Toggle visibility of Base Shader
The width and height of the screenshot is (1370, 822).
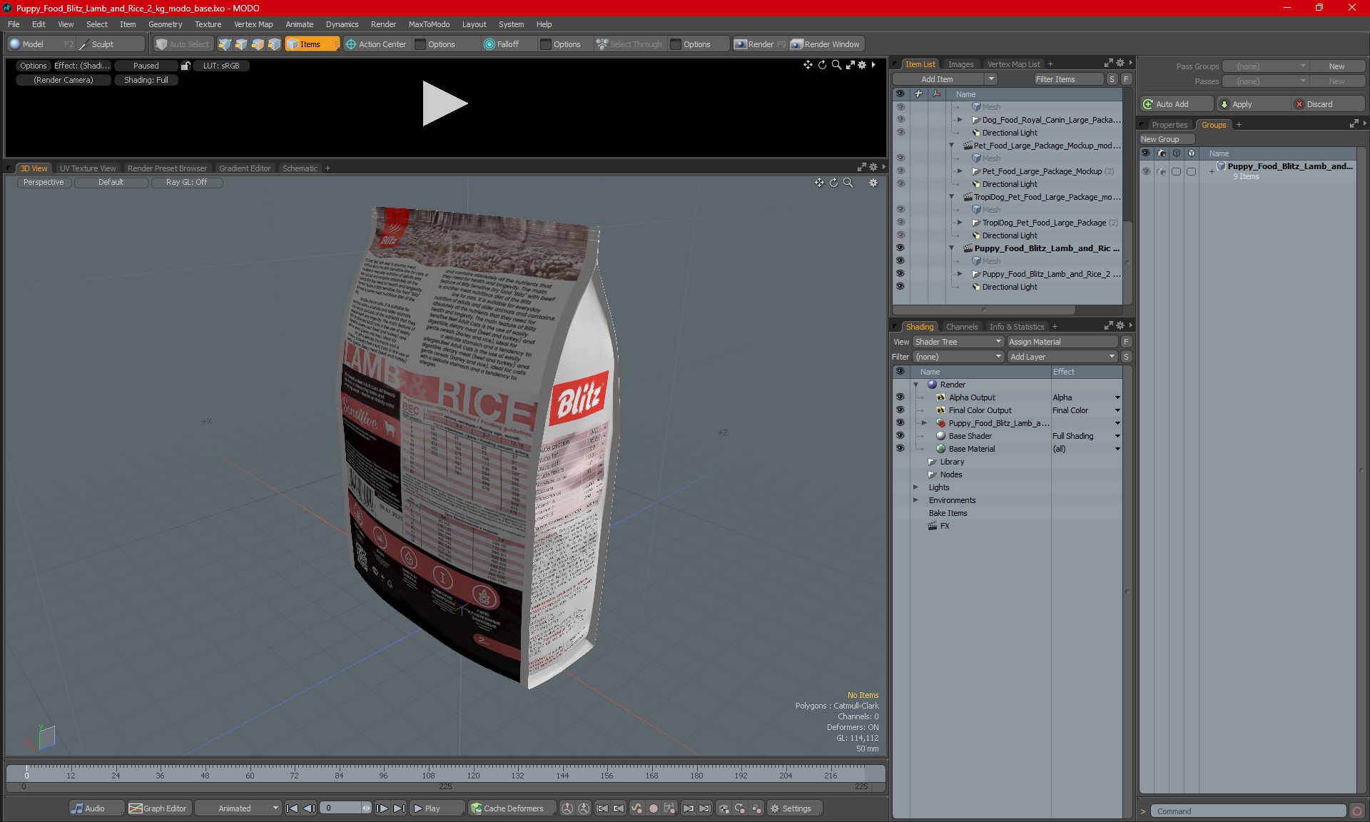[900, 436]
